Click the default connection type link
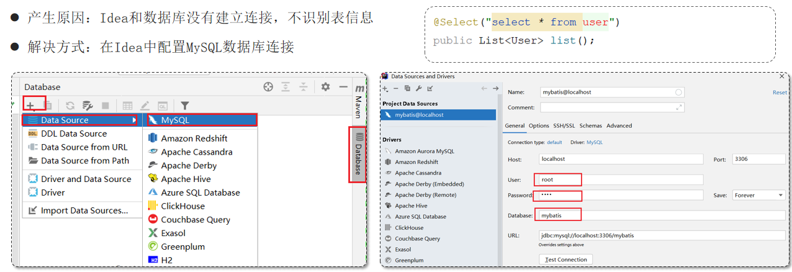 point(554,142)
